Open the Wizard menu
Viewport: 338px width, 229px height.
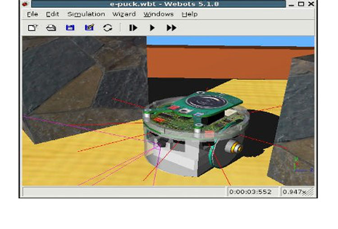pyautogui.click(x=124, y=14)
